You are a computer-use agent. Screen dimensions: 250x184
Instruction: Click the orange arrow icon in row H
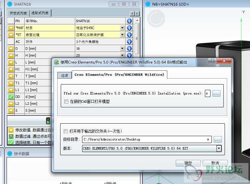(x=11, y=55)
